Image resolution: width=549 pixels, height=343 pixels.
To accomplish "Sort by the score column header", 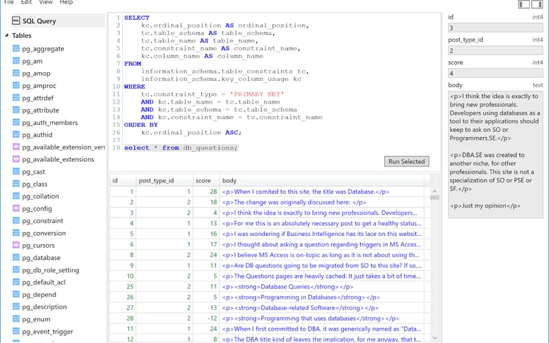I will [x=207, y=180].
